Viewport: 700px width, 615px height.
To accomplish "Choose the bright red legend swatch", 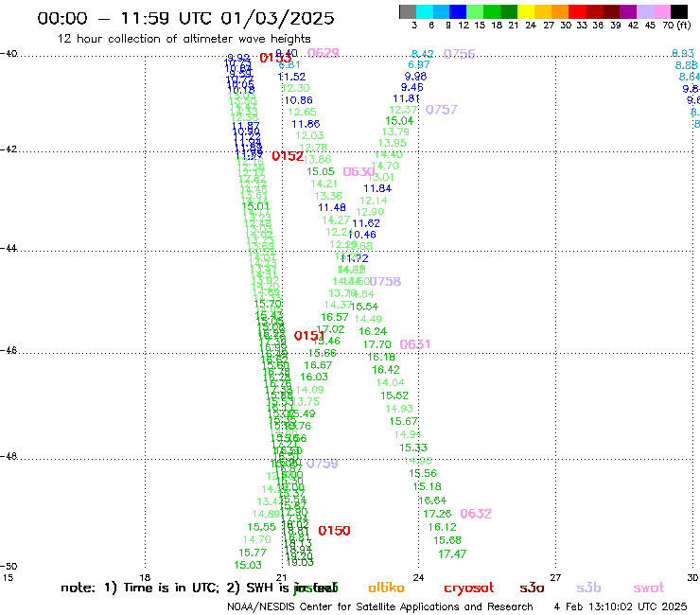I will pyautogui.click(x=577, y=11).
